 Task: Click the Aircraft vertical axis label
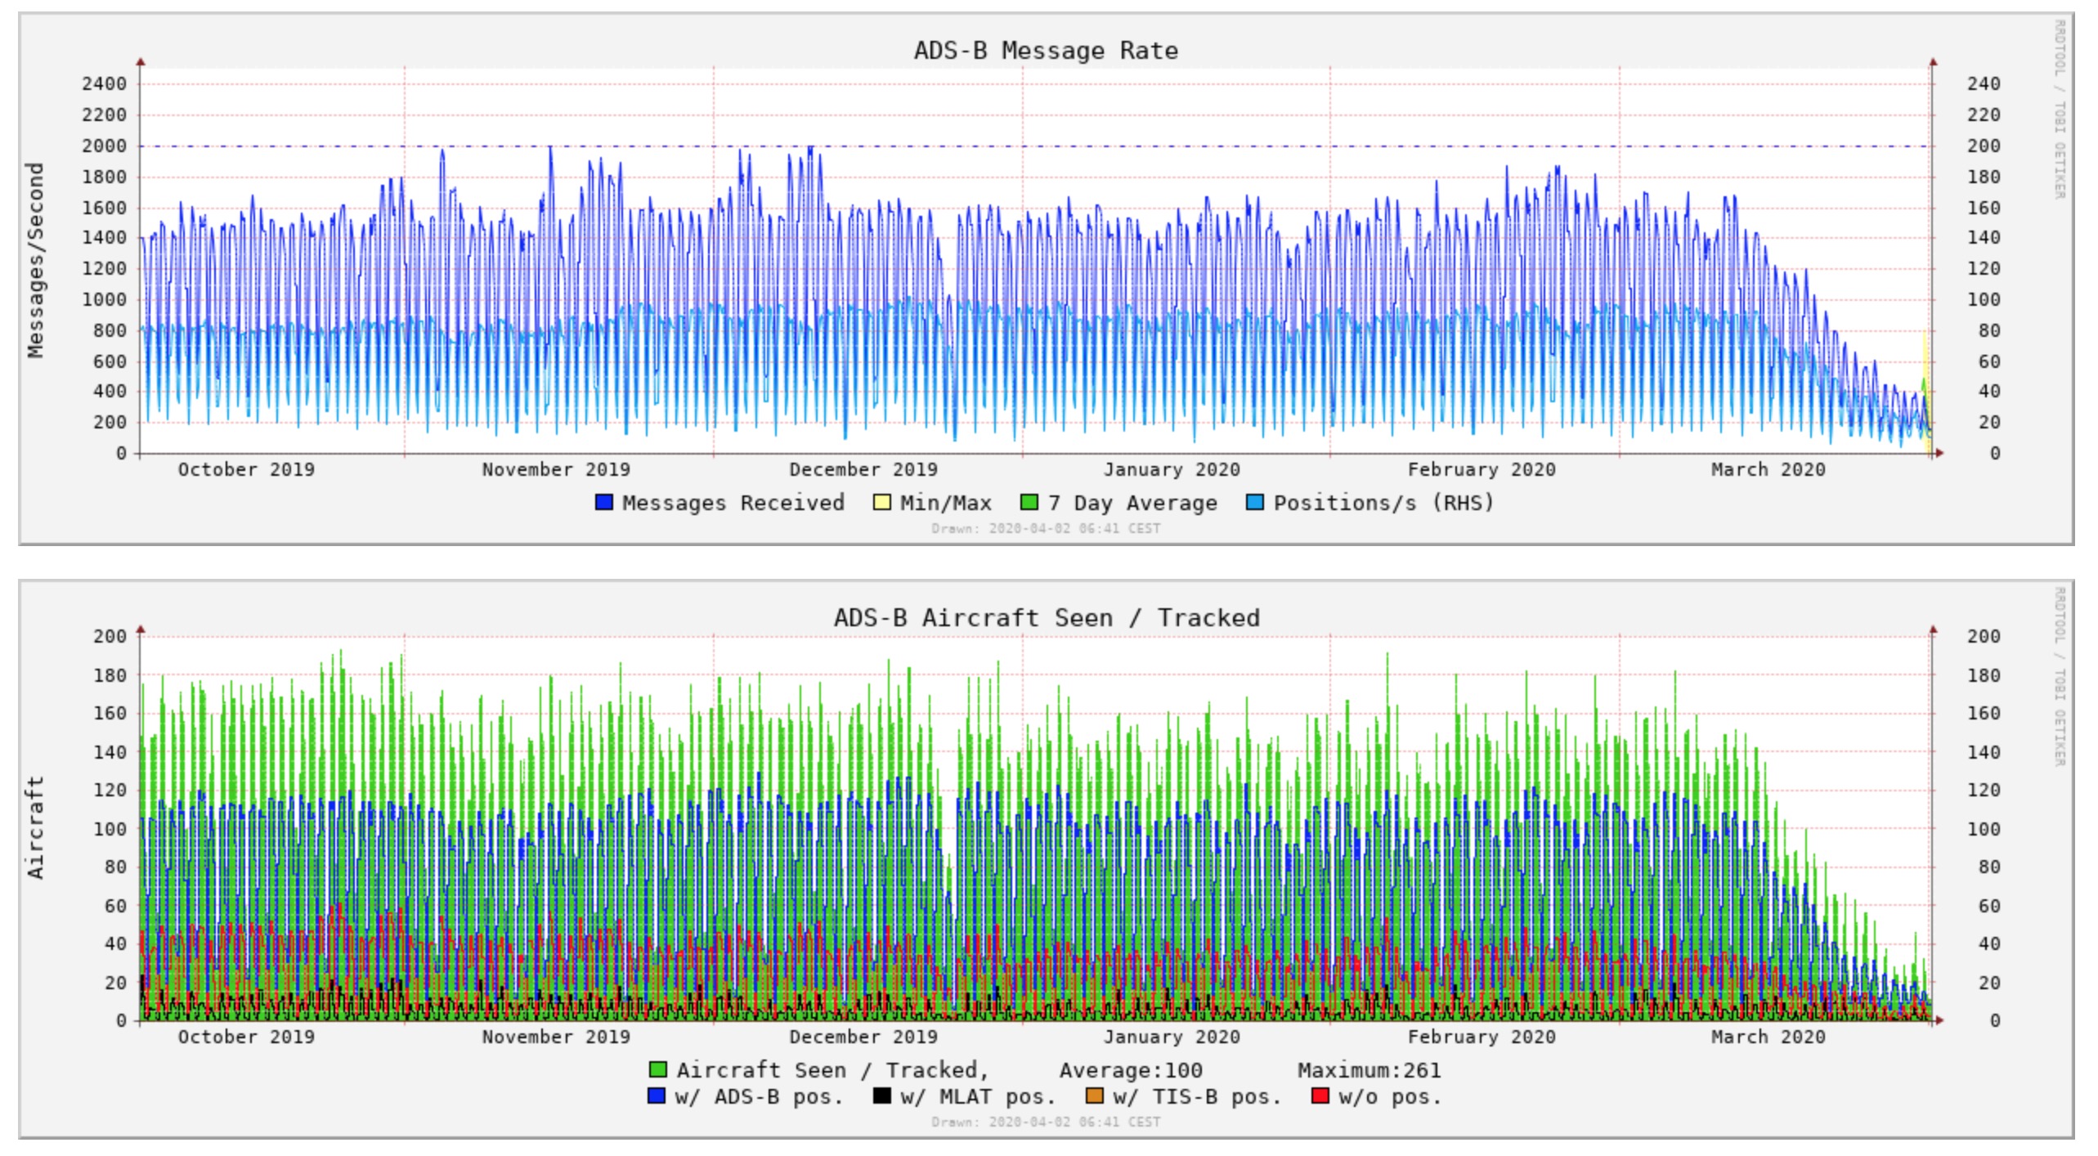point(35,827)
